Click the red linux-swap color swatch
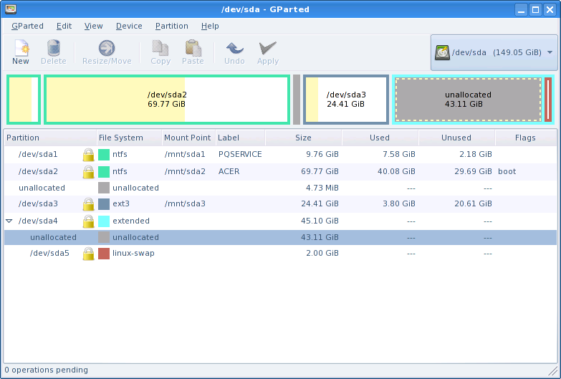Viewport: 561px width, 379px height. (x=104, y=254)
